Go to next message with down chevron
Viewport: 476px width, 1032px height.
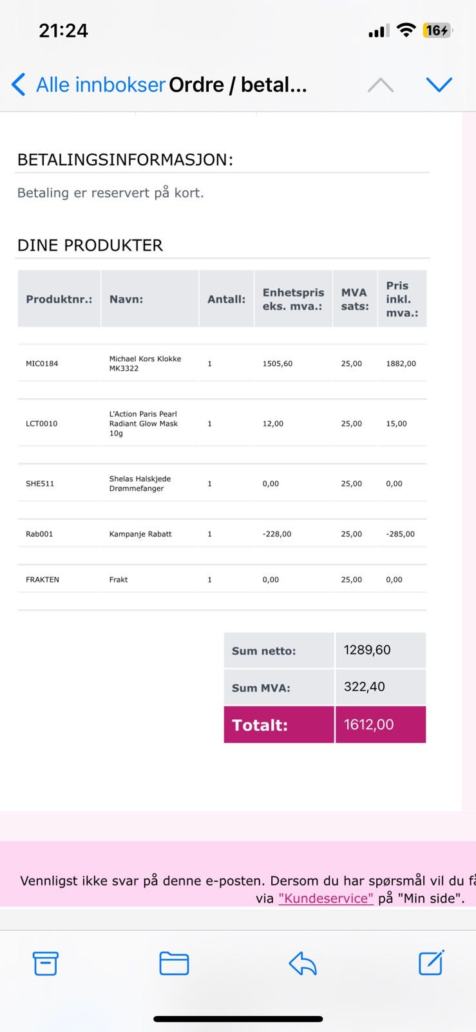439,84
